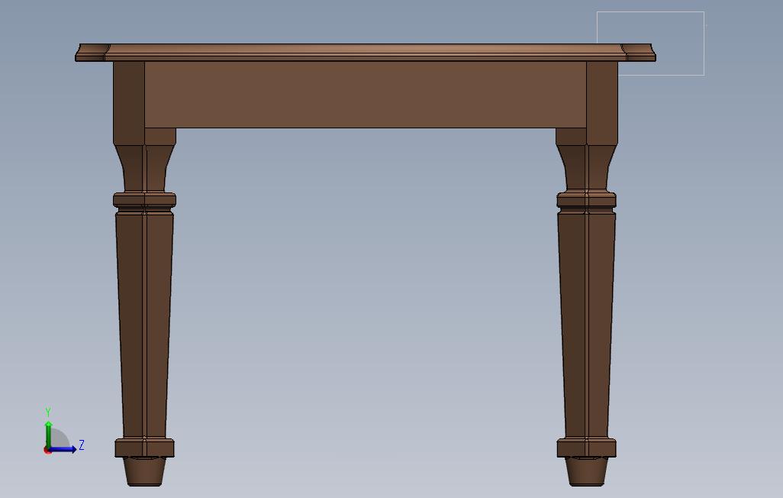
Task: Select the left leg's upper square post
Action: [x=129, y=103]
